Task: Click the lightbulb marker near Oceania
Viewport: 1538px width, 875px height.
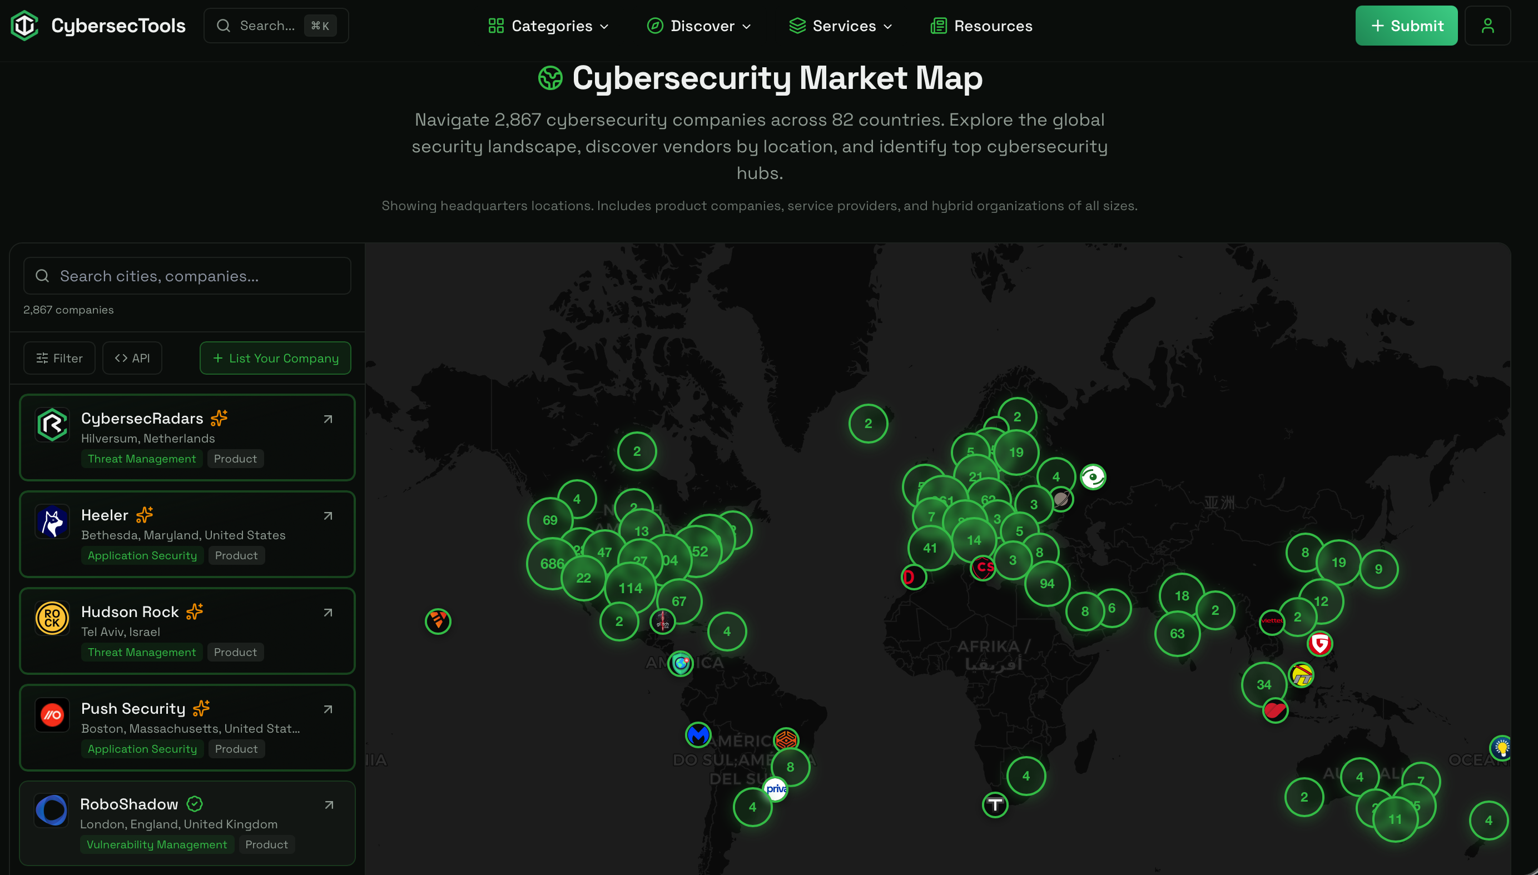Action: pyautogui.click(x=1501, y=748)
